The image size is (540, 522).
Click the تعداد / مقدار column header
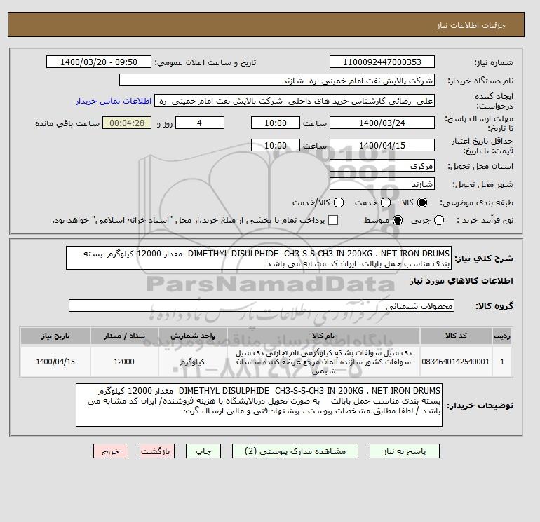coord(124,336)
